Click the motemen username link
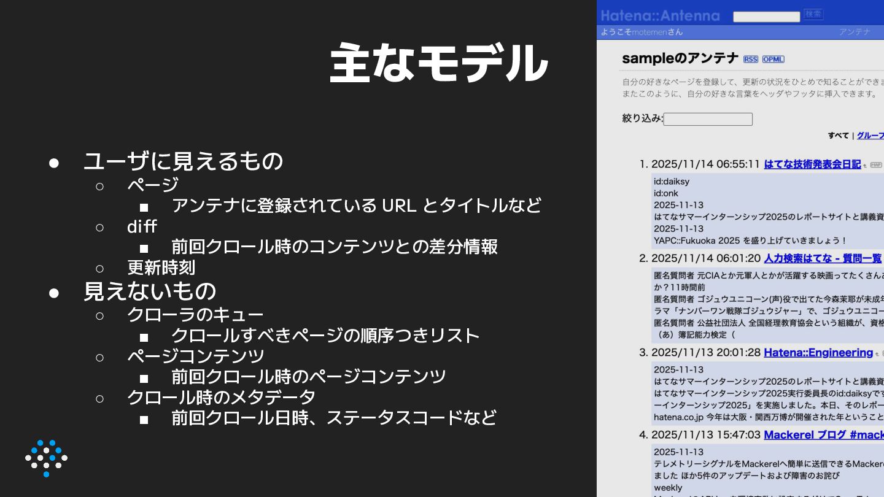Screen dimensions: 884x497 coord(650,32)
